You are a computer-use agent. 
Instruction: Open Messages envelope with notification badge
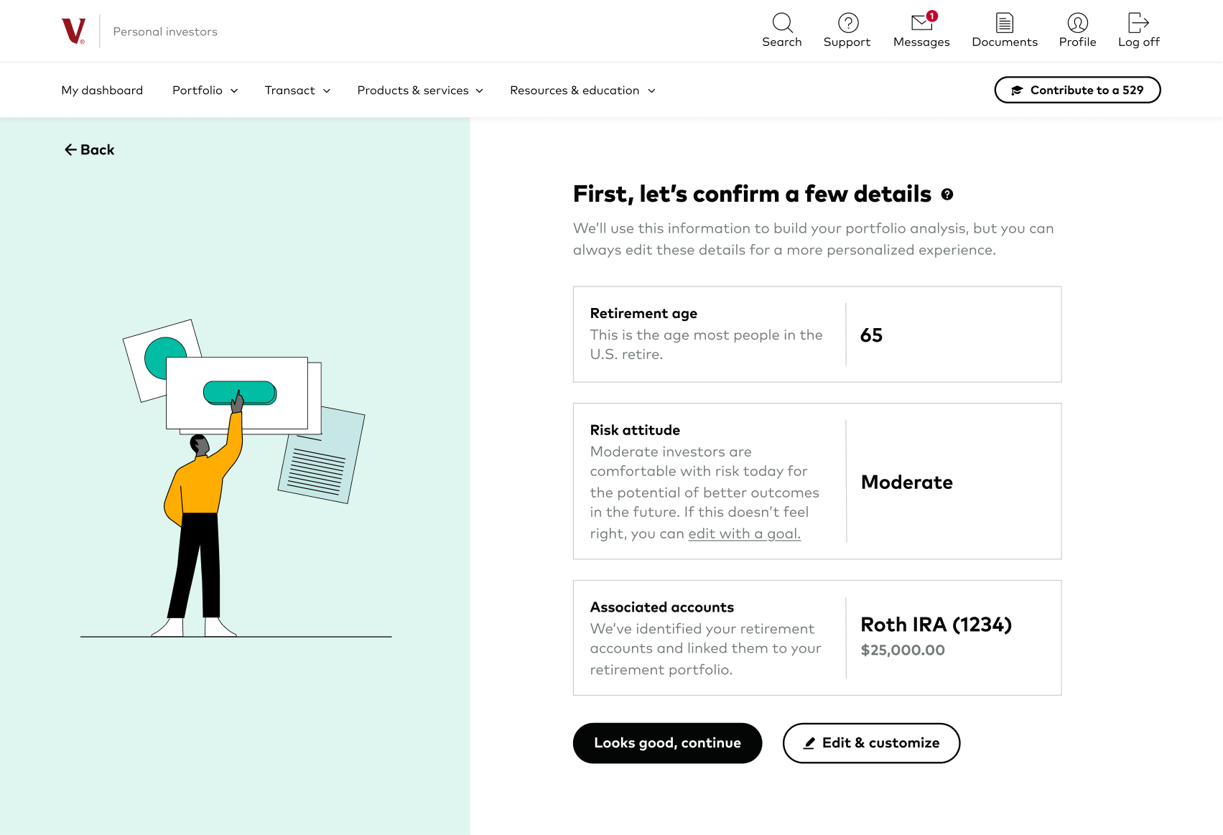922,22
